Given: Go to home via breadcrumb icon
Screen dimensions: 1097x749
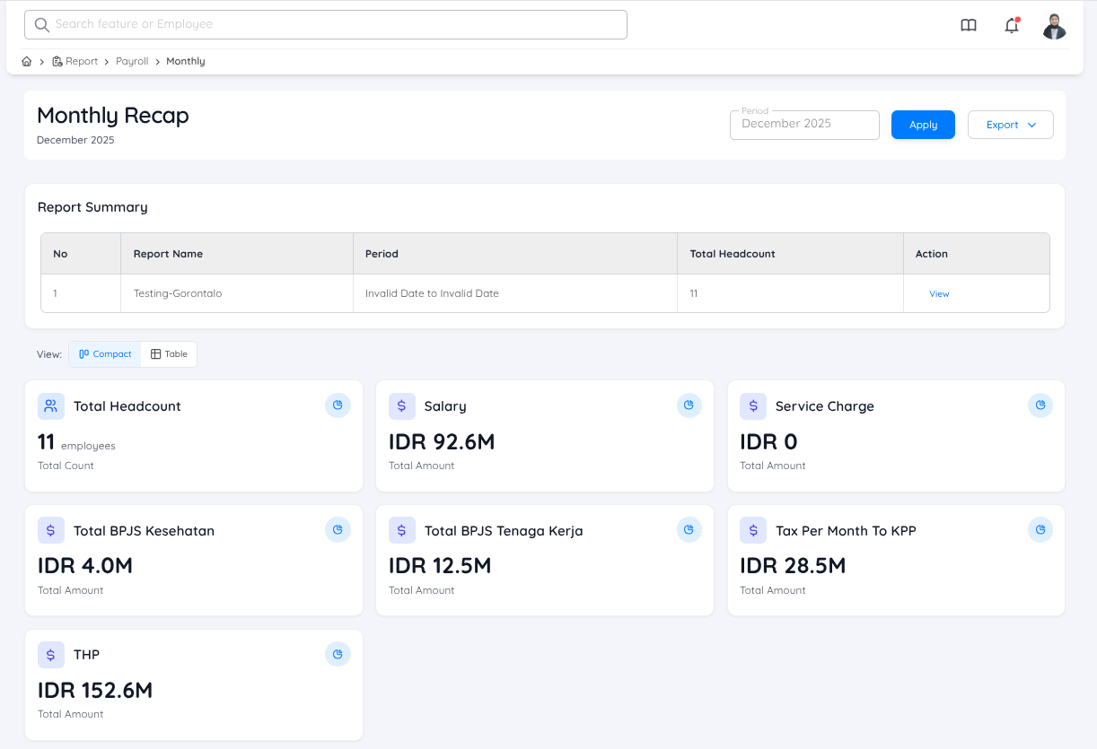Looking at the screenshot, I should [x=27, y=61].
